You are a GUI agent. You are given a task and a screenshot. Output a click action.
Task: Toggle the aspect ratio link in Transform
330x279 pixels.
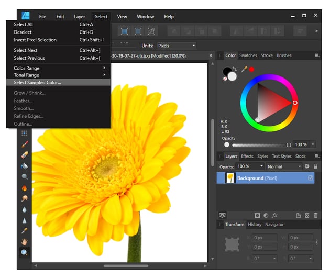317,242
